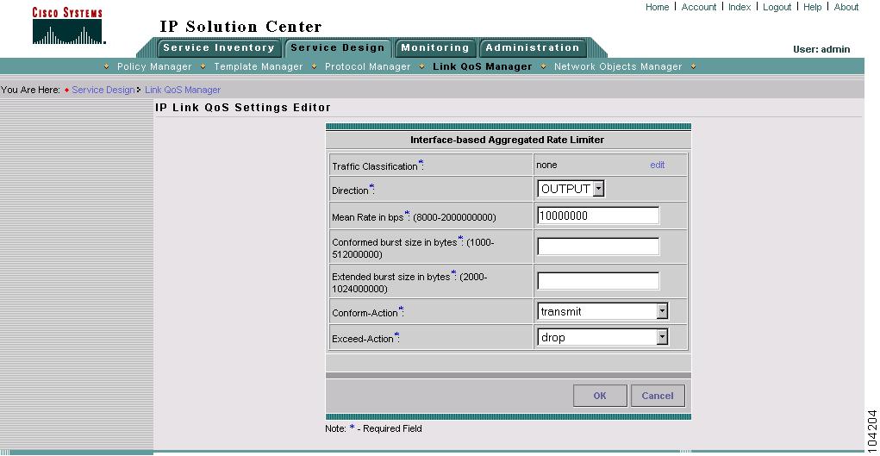Open the Direction OUTPUT dropdown

click(x=571, y=190)
